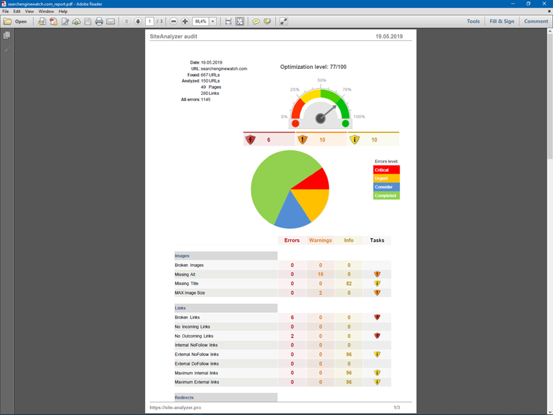Click the scrollbar down arrow
The image size is (553, 415).
[550, 412]
